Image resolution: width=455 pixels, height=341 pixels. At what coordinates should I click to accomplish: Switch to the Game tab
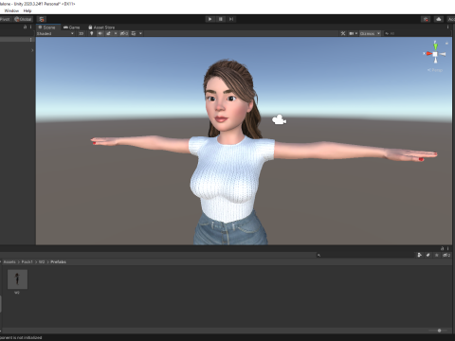72,27
